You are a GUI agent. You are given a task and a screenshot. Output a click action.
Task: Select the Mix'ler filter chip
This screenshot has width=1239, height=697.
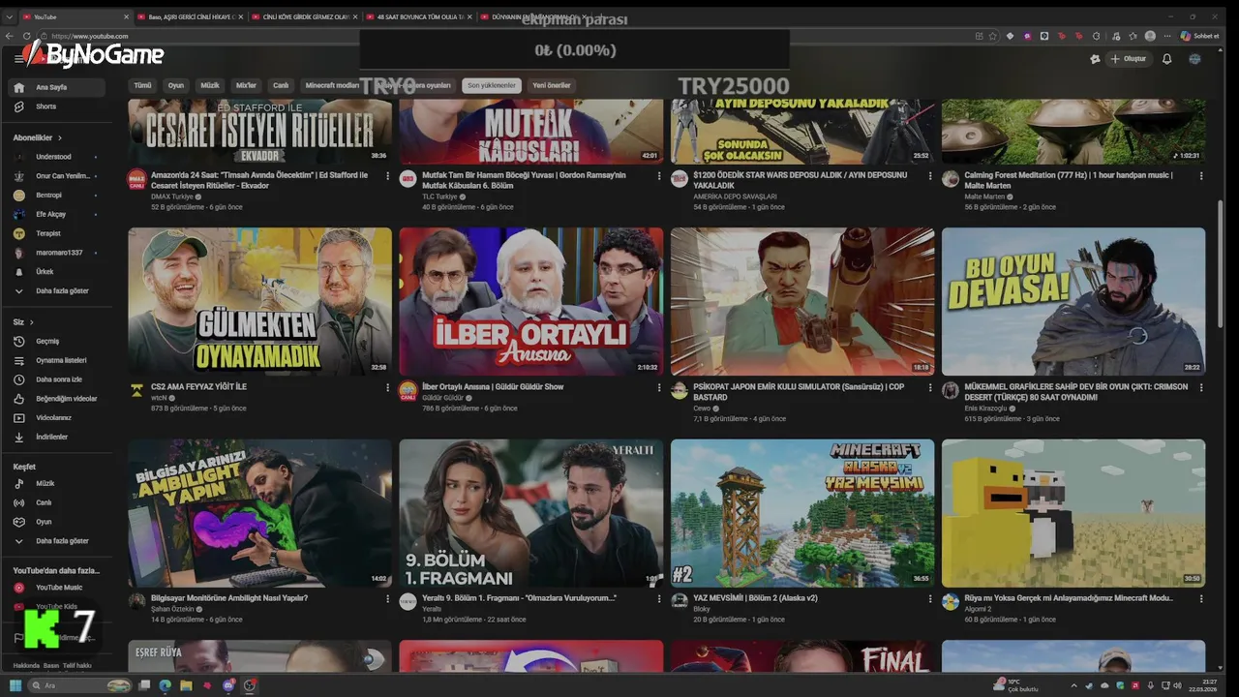click(246, 85)
